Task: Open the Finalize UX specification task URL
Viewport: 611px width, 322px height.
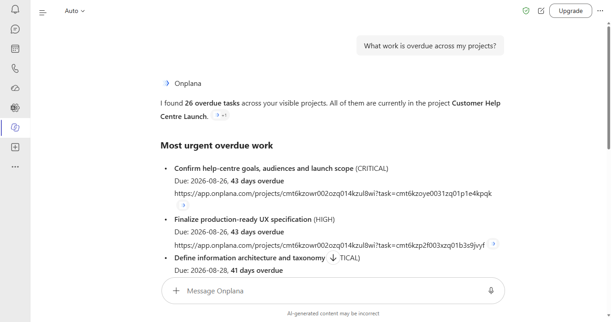Action: tap(330, 245)
